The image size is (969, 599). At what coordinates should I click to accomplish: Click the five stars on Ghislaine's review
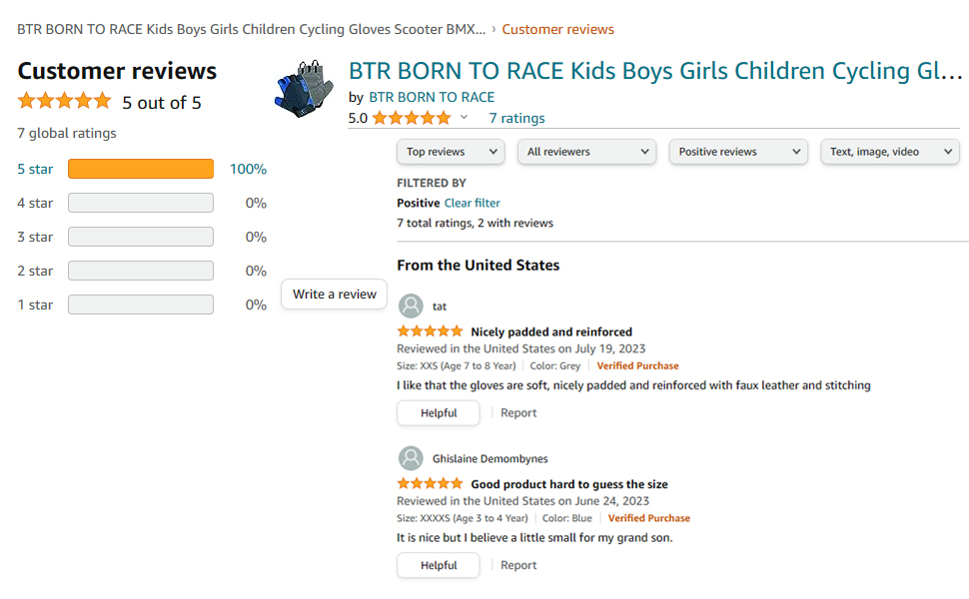tap(430, 484)
